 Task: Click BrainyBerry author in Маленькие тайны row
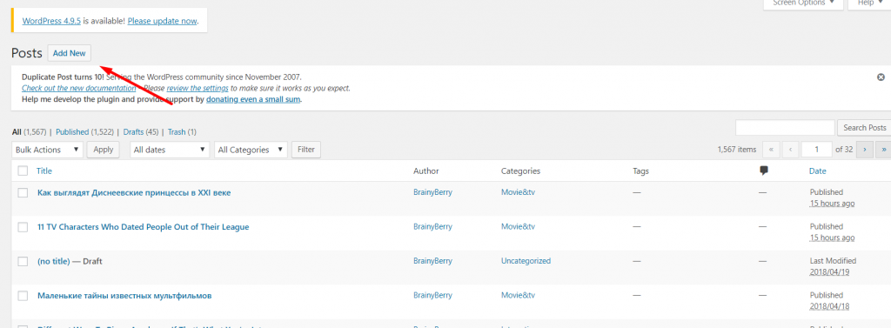tap(433, 295)
